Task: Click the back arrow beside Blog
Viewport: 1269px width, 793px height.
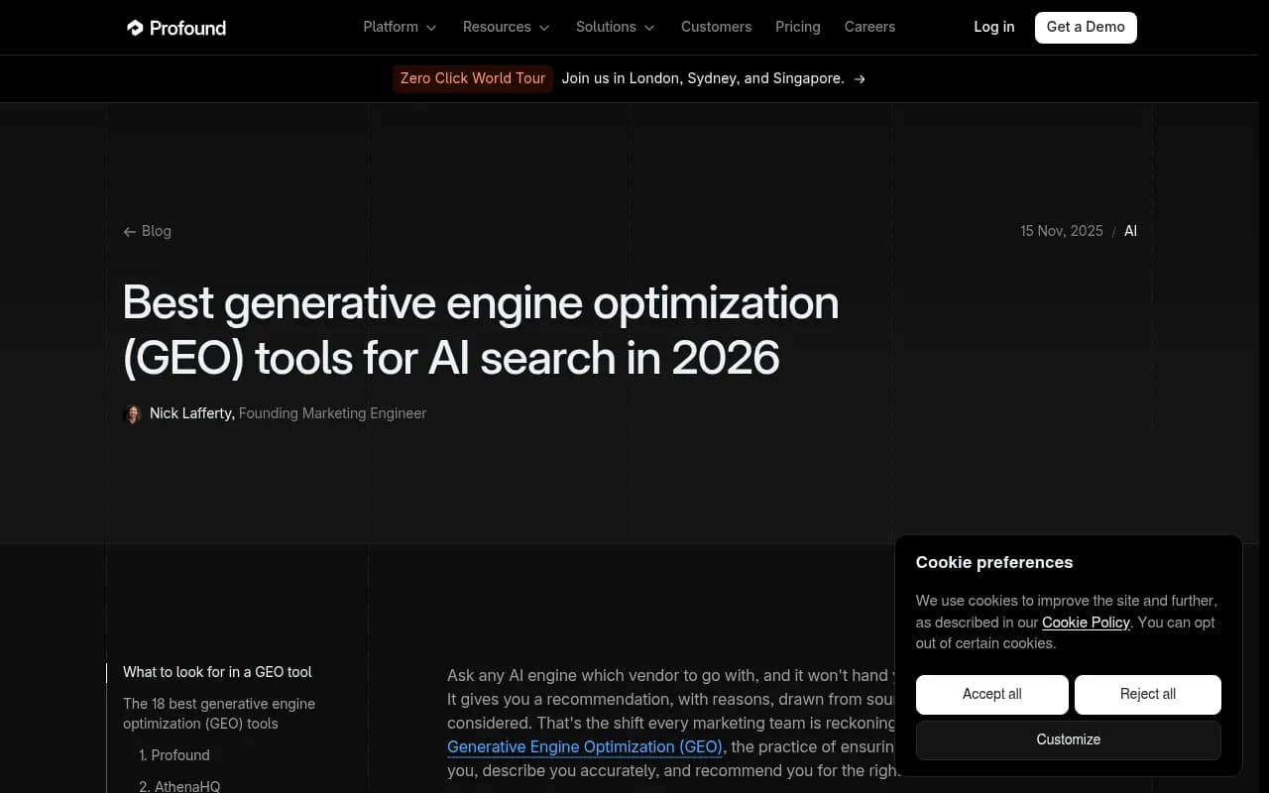Action: pyautogui.click(x=129, y=232)
